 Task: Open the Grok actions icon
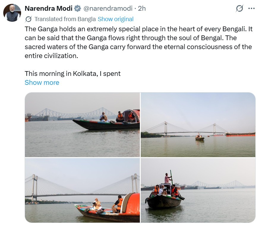[x=239, y=9]
